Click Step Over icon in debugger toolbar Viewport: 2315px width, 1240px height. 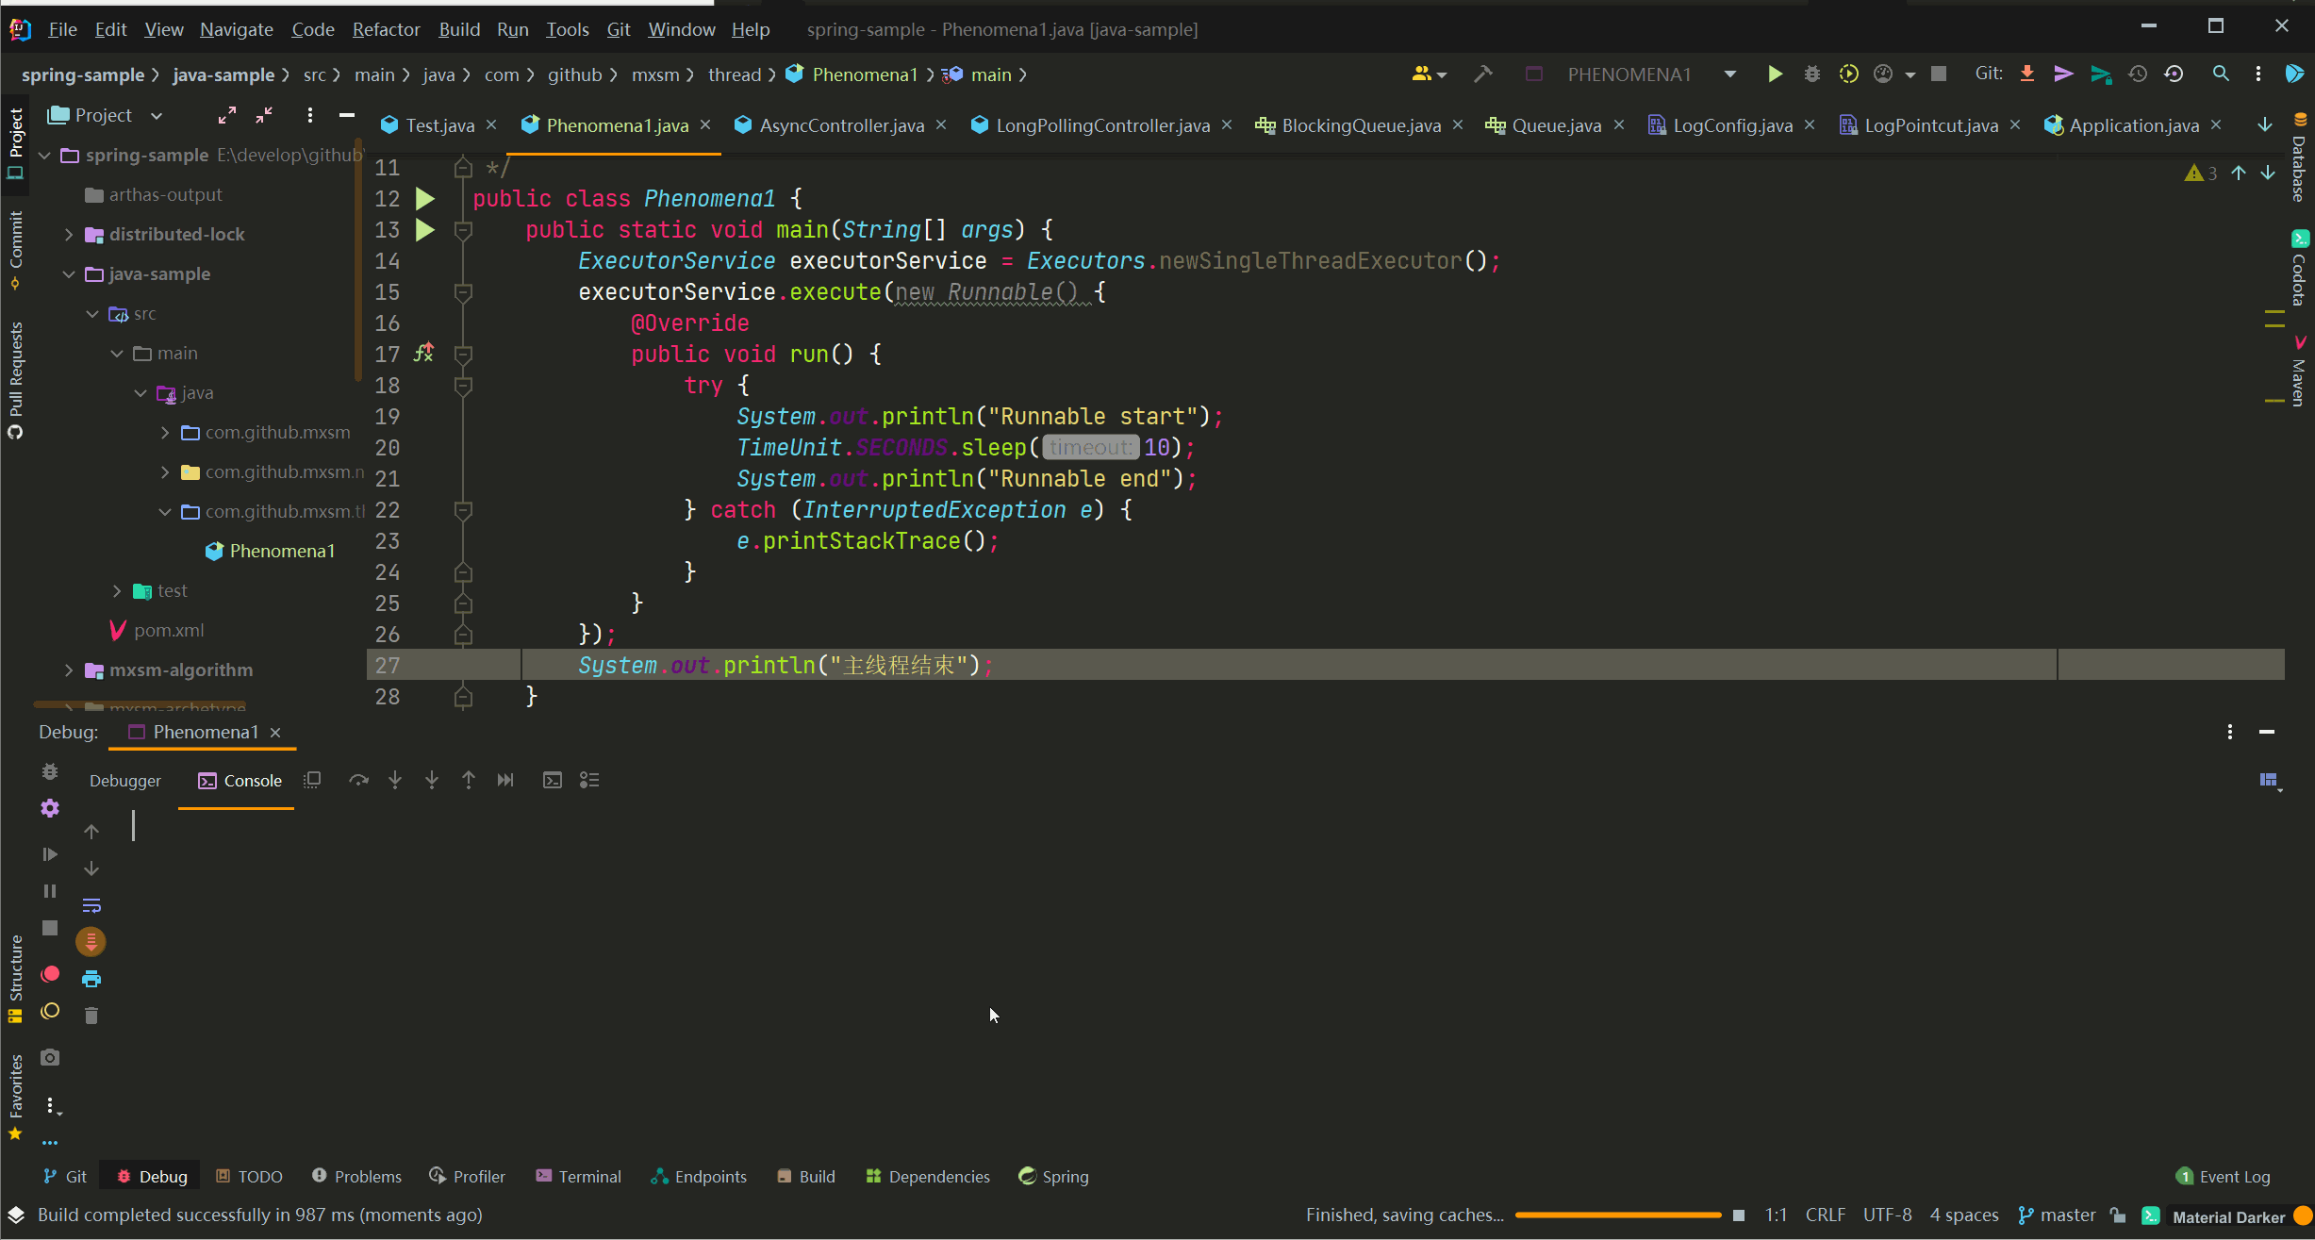point(358,780)
